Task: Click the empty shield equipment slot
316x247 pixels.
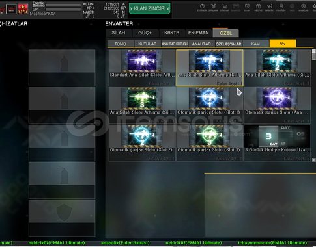Action: click(x=62, y=218)
